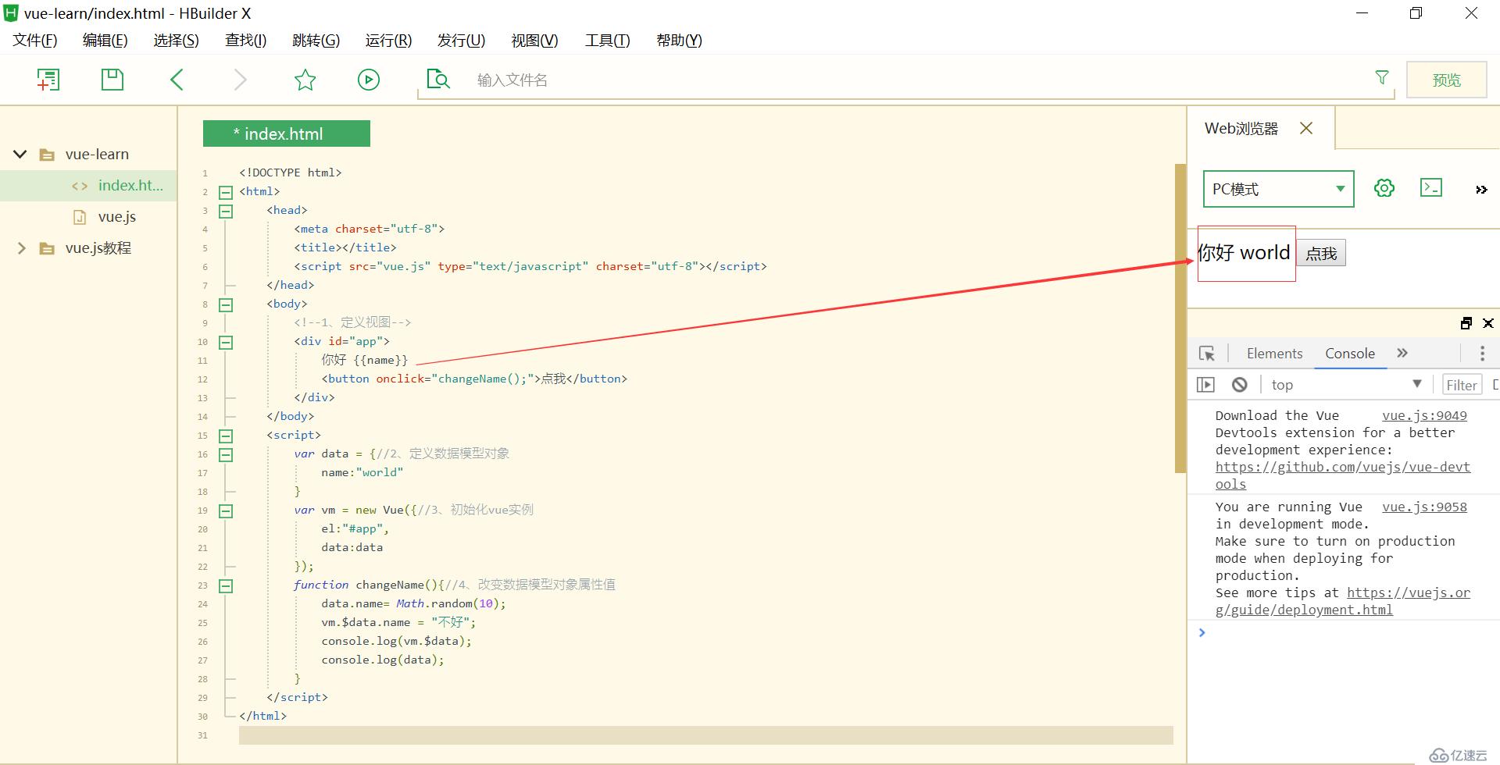Click the file search icon
The height and width of the screenshot is (765, 1500).
pos(438,79)
